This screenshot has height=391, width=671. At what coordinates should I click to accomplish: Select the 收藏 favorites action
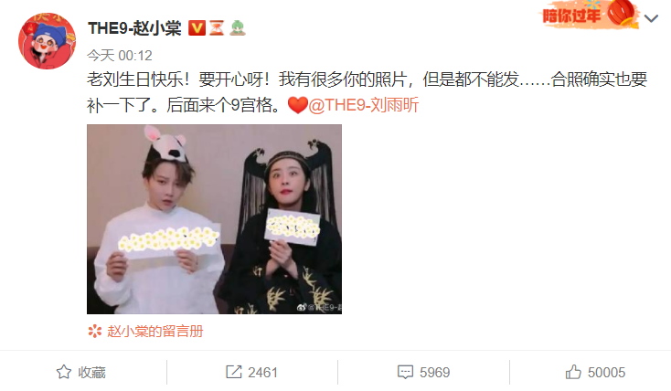point(91,373)
